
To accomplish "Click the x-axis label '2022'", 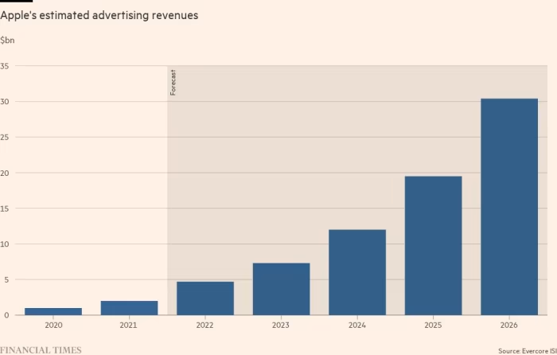I will [x=205, y=325].
